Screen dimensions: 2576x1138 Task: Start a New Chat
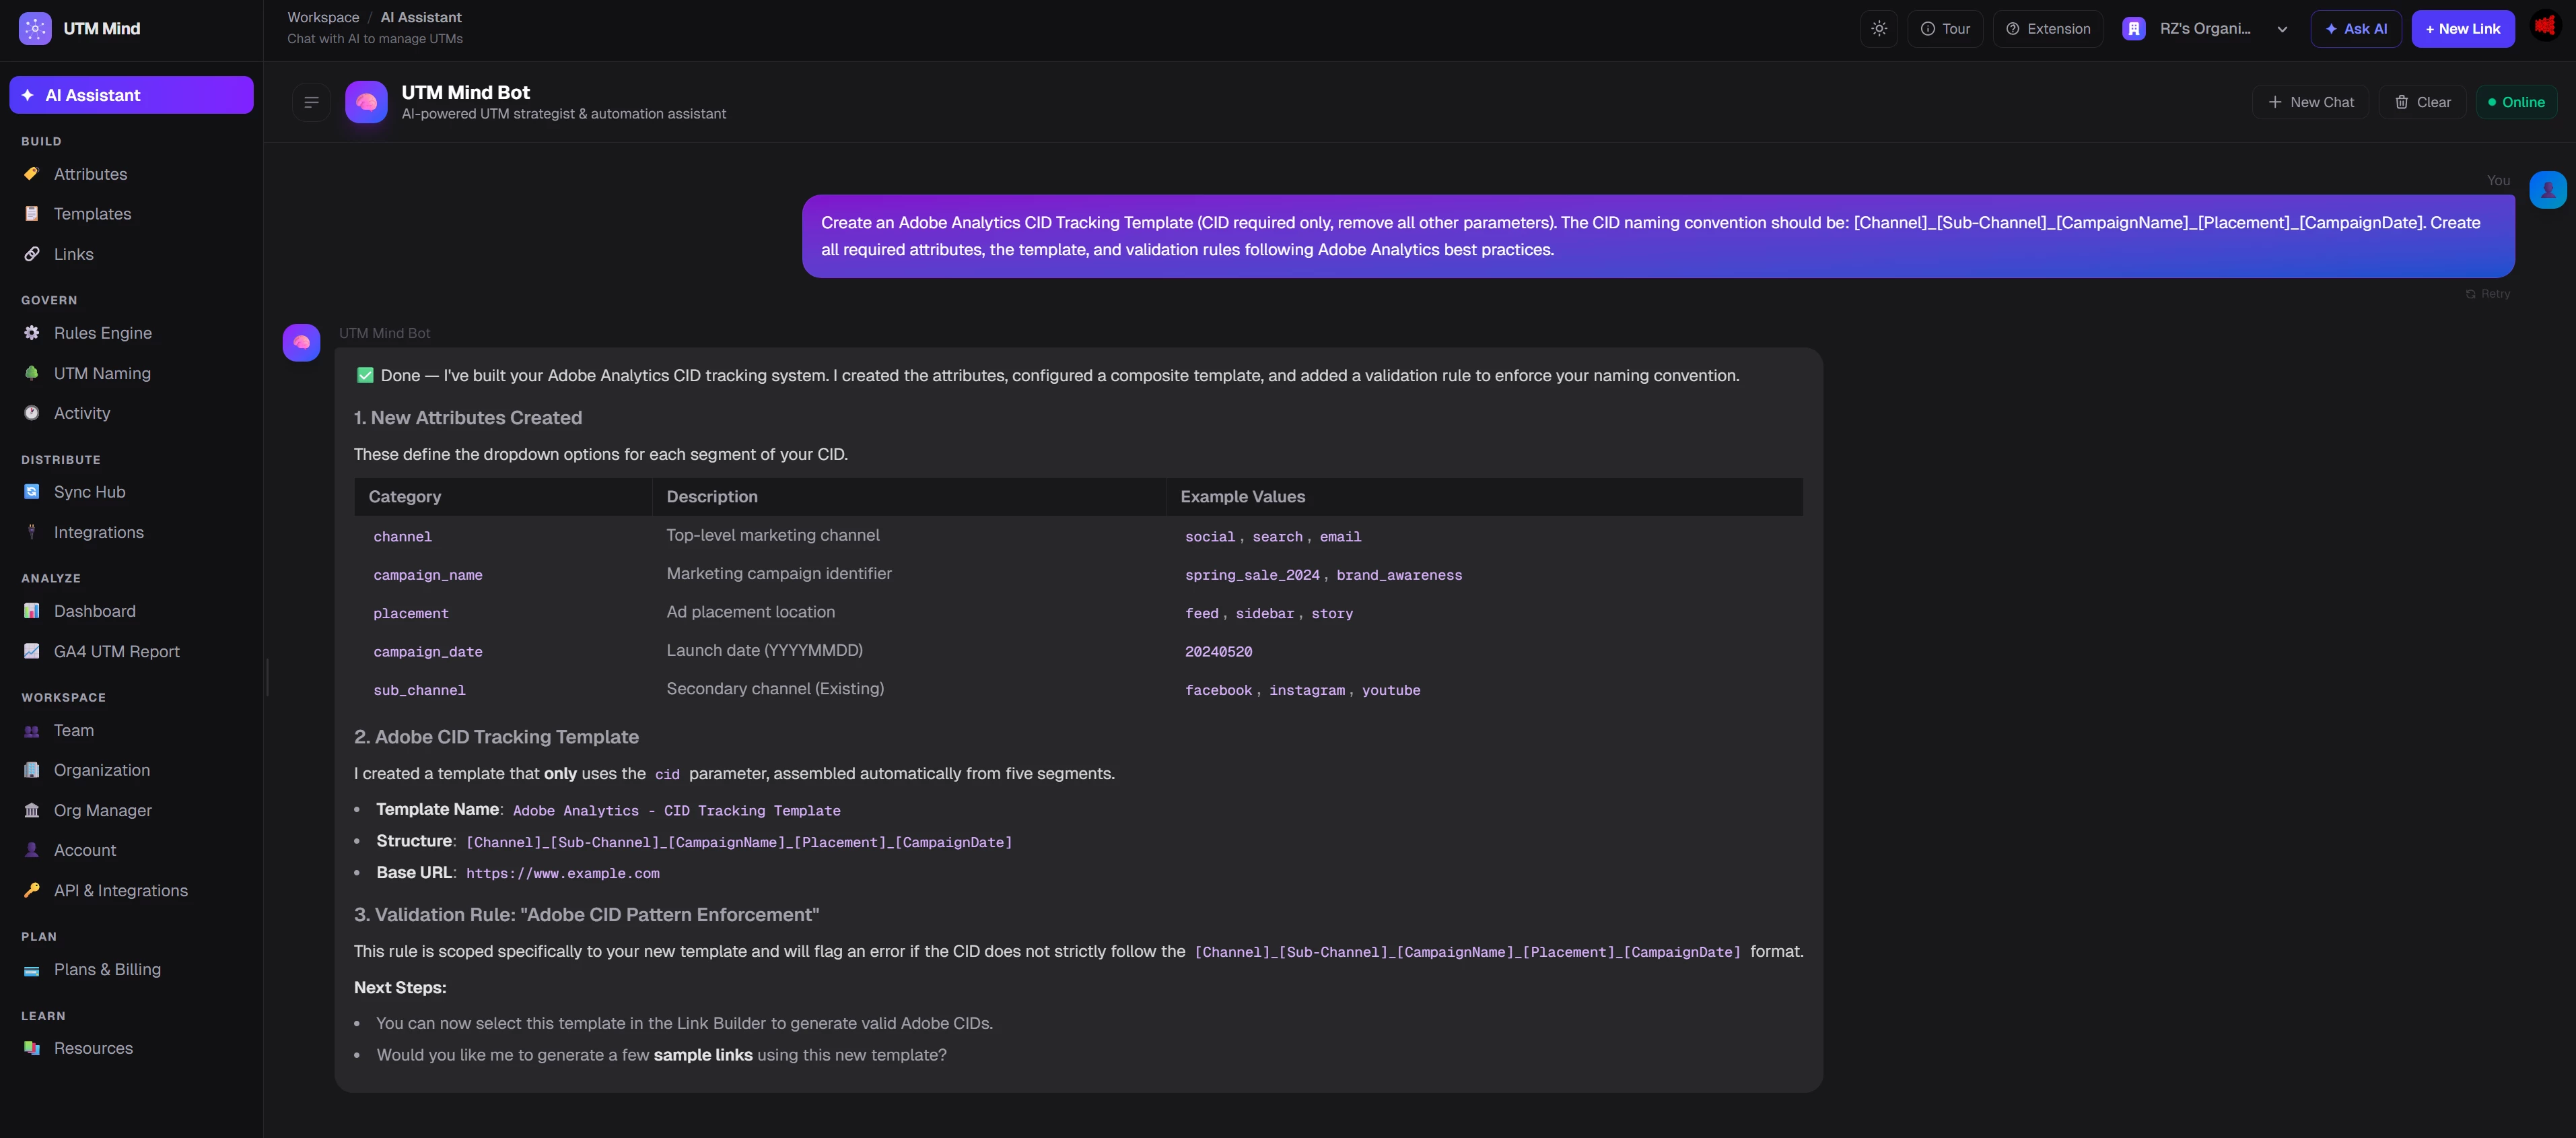pyautogui.click(x=2310, y=102)
